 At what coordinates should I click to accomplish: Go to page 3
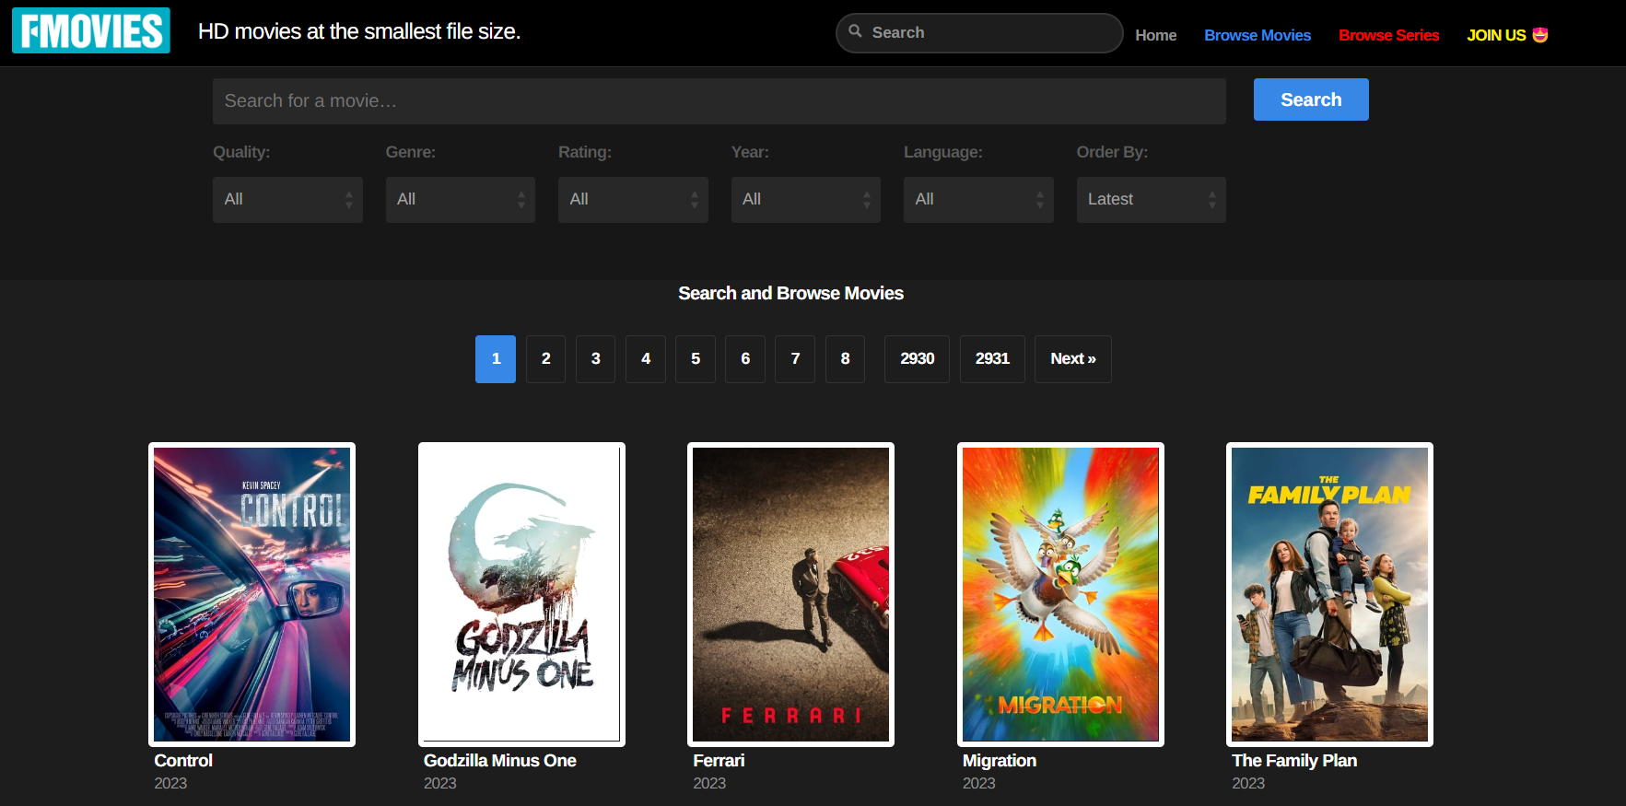click(x=595, y=359)
